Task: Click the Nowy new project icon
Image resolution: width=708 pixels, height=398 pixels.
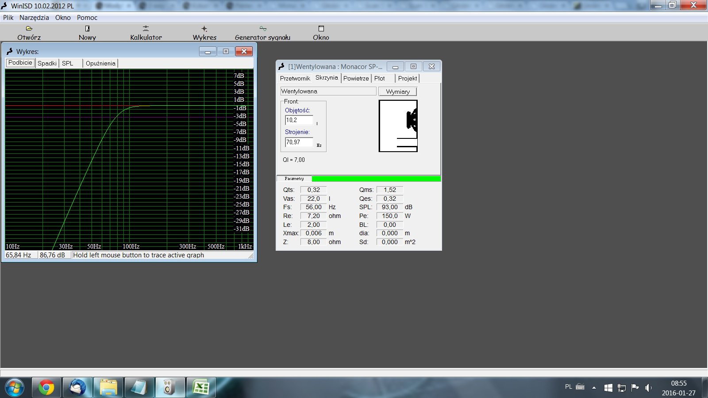Action: coord(87,29)
